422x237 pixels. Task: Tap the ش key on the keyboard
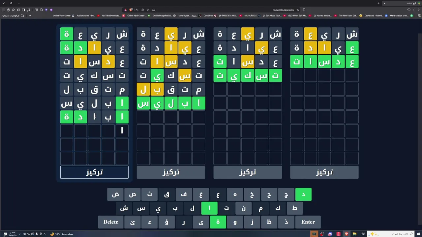pyautogui.click(x=124, y=208)
